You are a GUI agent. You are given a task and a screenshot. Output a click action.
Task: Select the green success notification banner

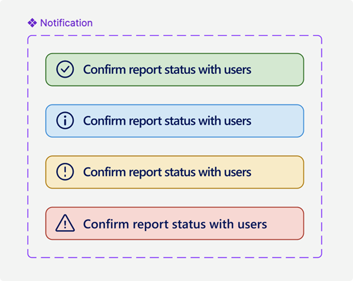click(x=175, y=70)
